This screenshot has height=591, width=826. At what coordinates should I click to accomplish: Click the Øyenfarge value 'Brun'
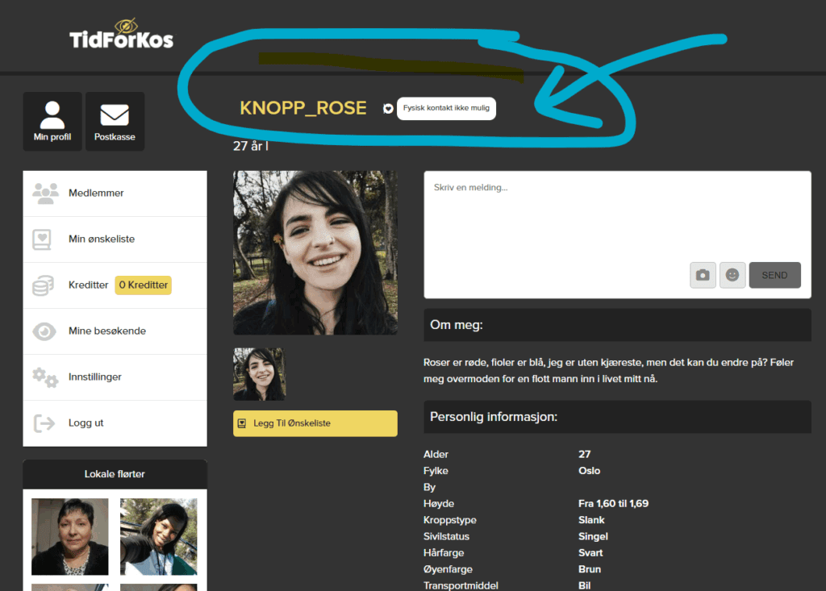pos(590,569)
